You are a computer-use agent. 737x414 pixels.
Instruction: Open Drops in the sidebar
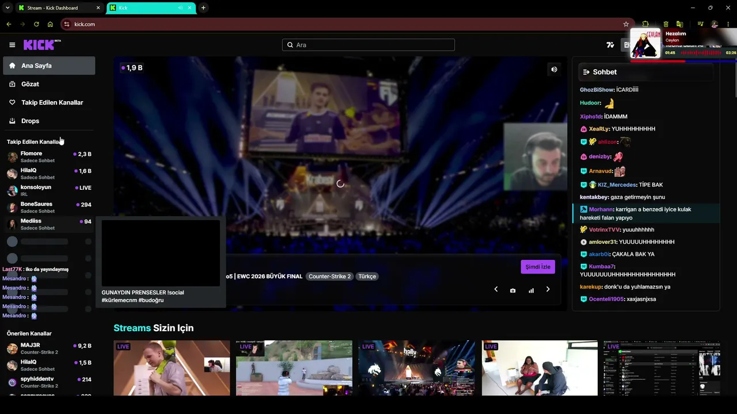tap(49, 121)
